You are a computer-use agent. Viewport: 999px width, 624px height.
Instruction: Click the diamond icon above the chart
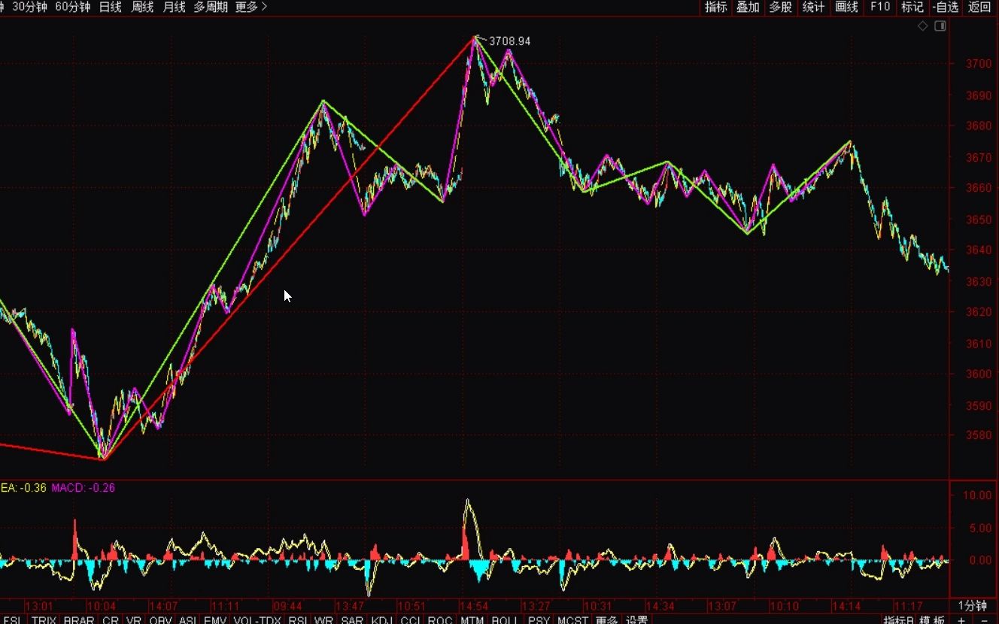(922, 26)
